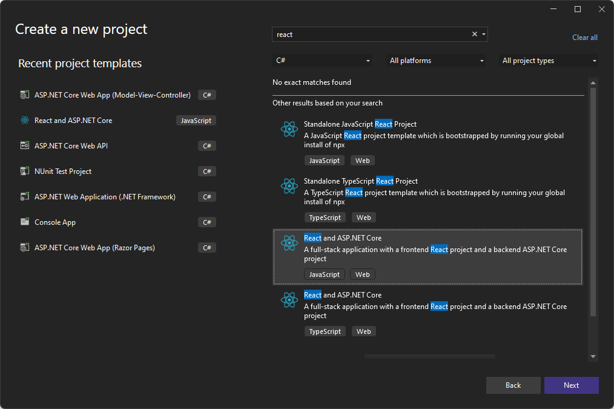Image resolution: width=614 pixels, height=409 pixels.
Task: Click the Clear all link
Action: tap(584, 38)
